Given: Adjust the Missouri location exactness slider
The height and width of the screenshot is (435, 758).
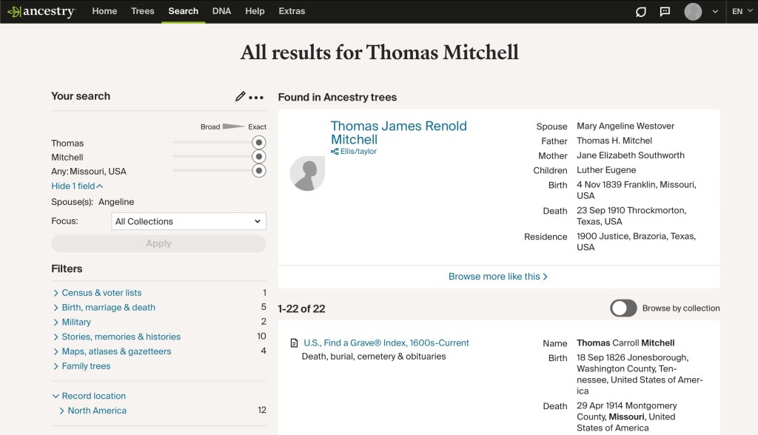Looking at the screenshot, I should tap(258, 171).
